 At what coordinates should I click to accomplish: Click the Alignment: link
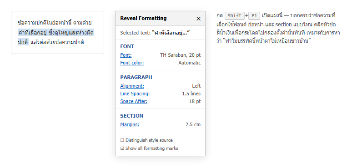pos(132,86)
